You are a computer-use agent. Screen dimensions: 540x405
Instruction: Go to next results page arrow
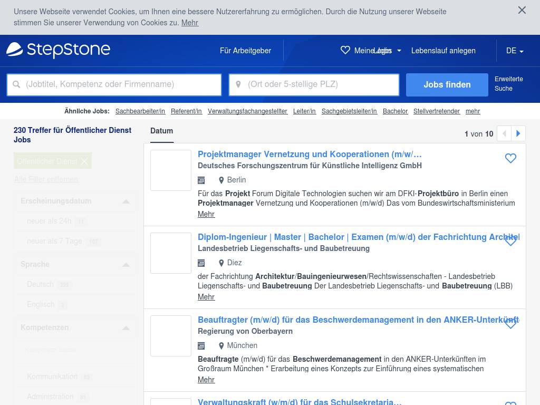(518, 134)
